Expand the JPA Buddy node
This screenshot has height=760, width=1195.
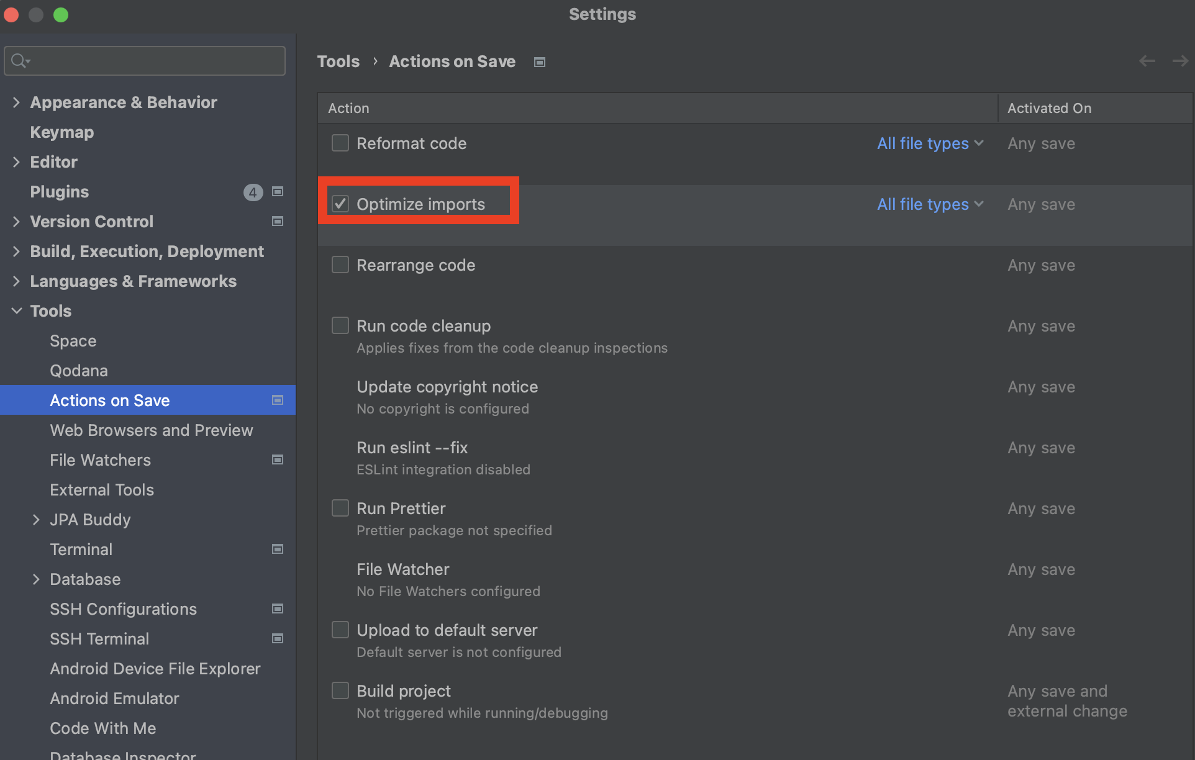point(36,520)
